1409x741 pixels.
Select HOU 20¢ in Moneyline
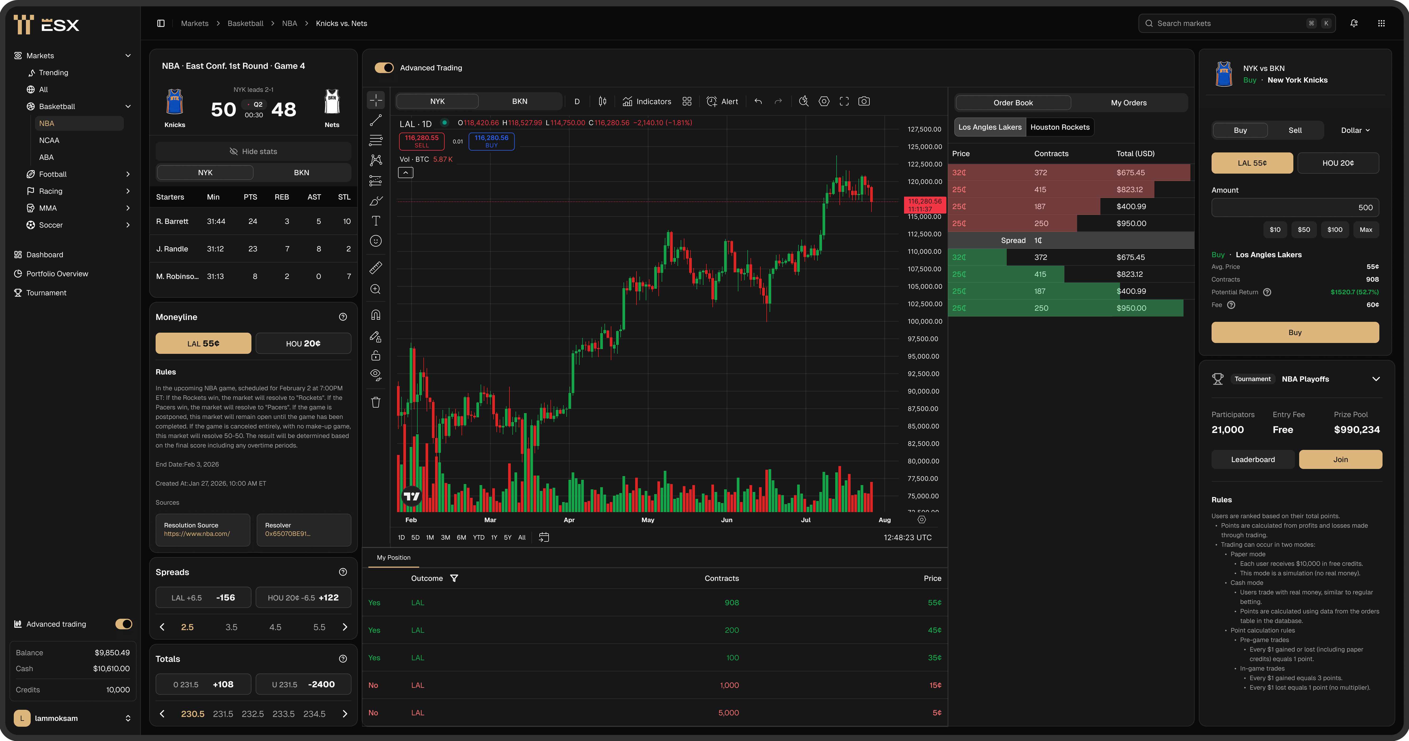click(x=303, y=344)
